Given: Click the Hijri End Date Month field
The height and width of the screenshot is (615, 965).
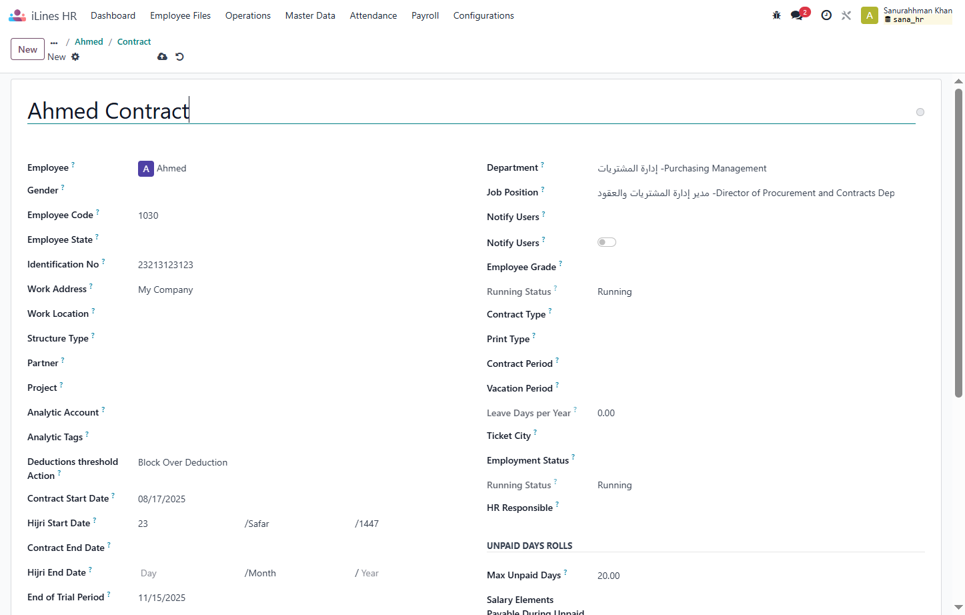Looking at the screenshot, I should pos(297,573).
